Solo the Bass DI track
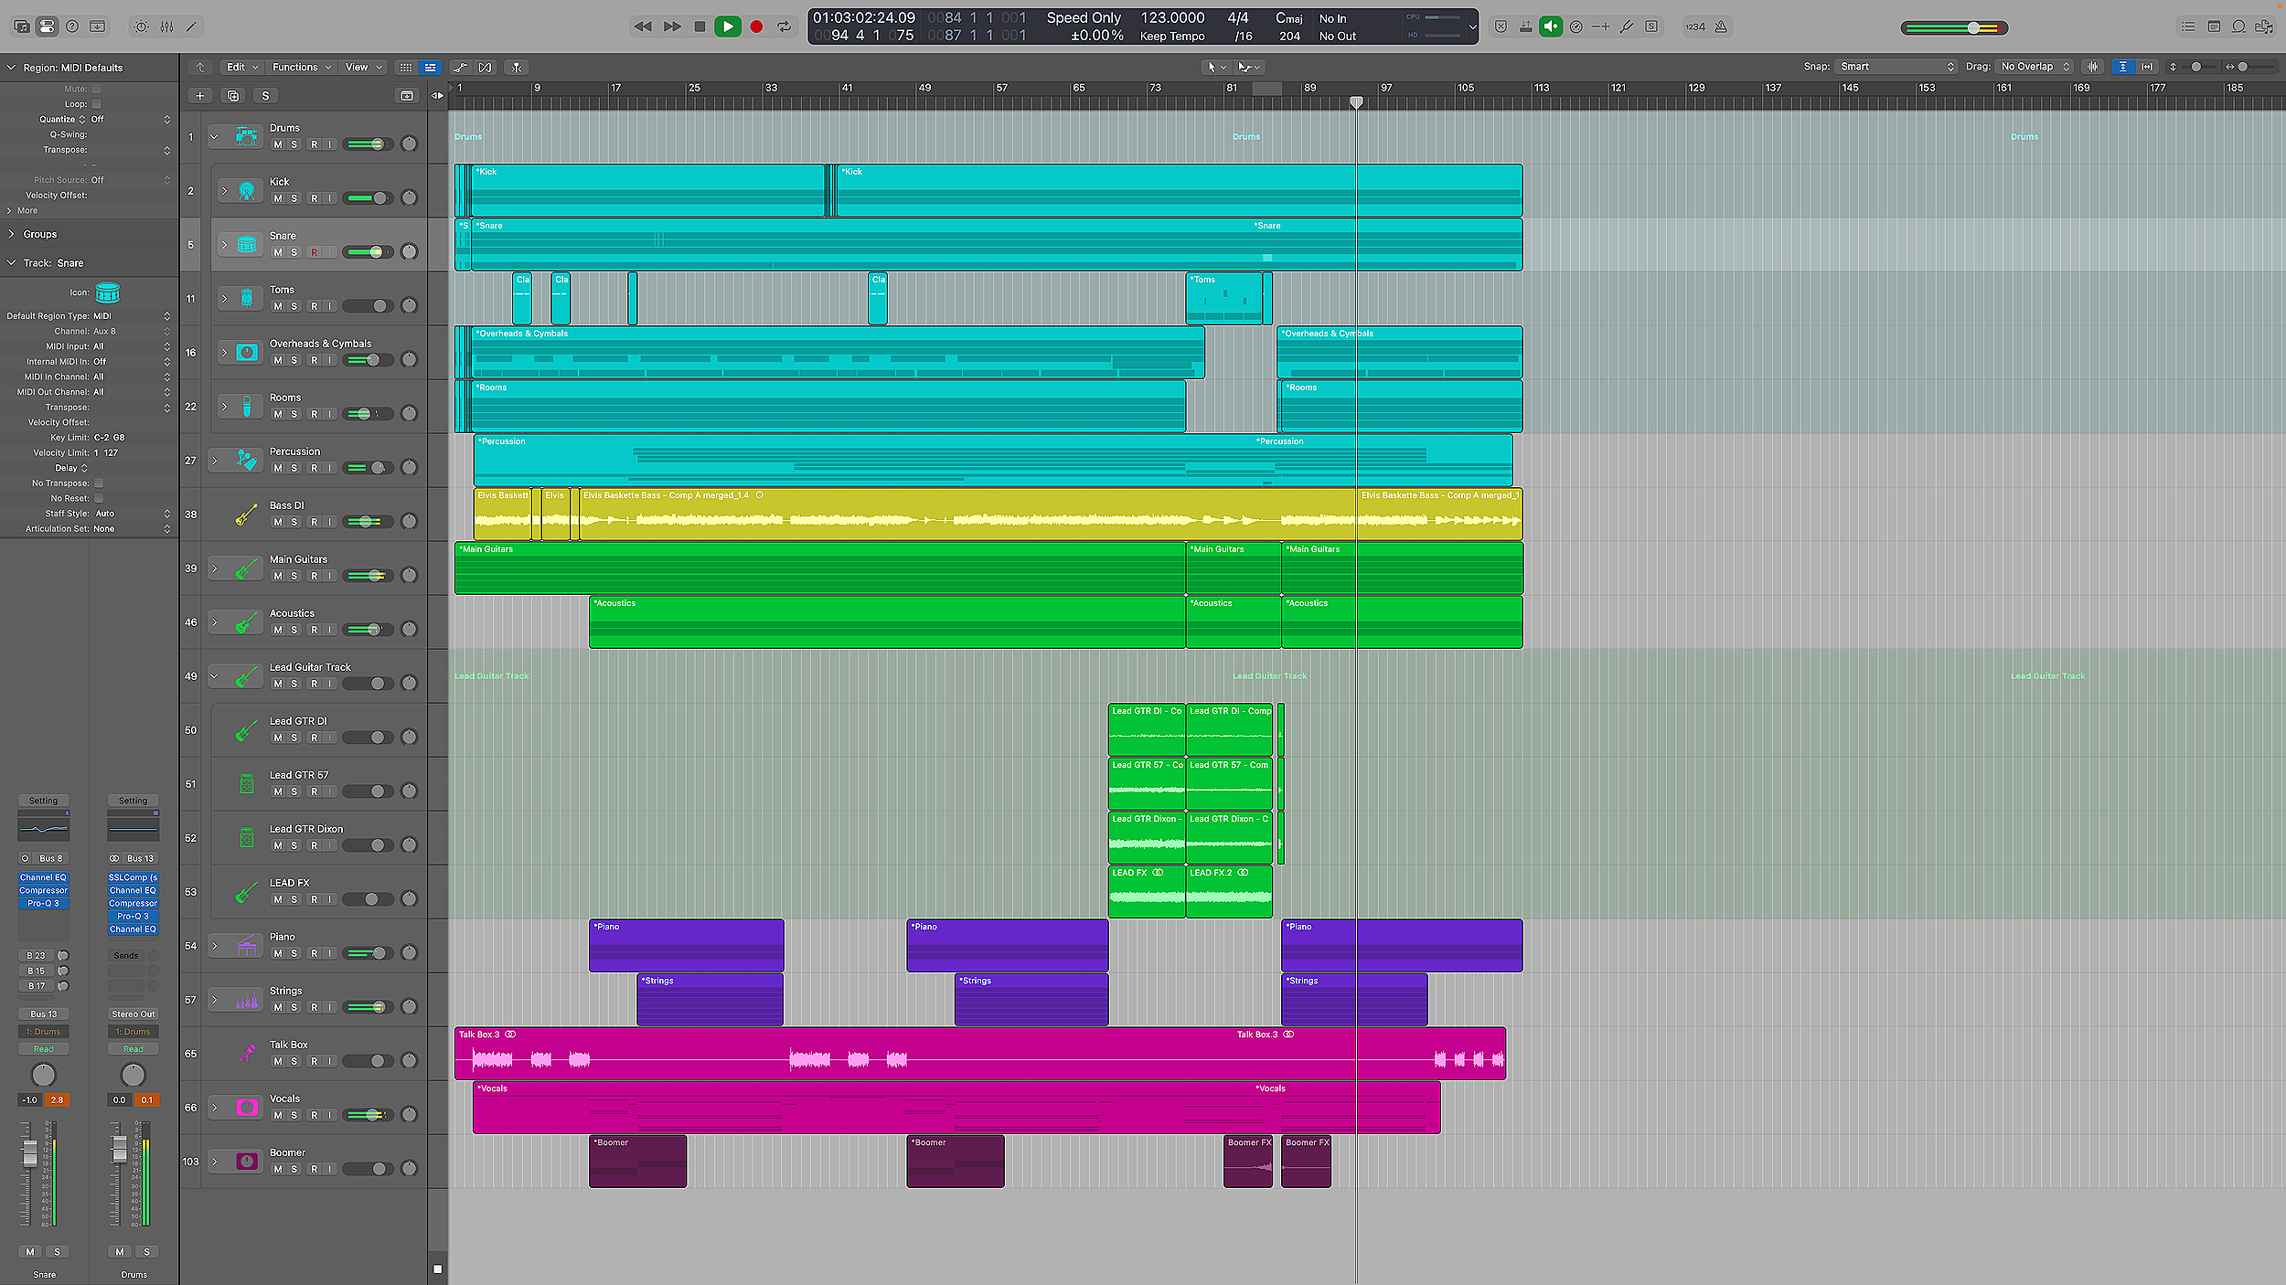Viewport: 2286px width, 1285px height. tap(294, 522)
